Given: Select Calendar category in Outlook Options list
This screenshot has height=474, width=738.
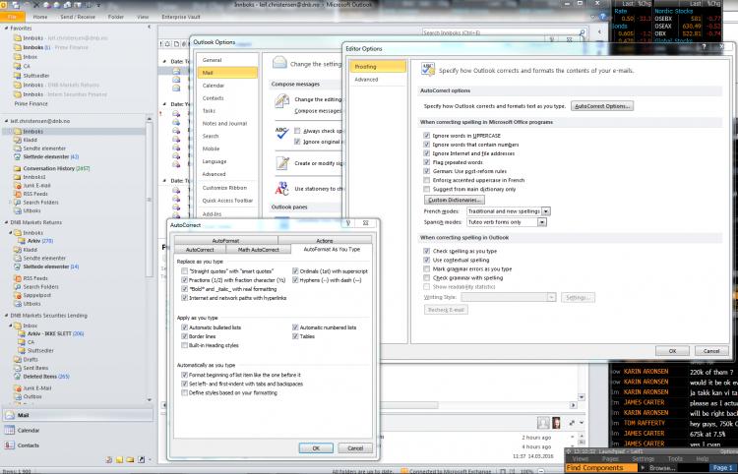Looking at the screenshot, I should [214, 86].
